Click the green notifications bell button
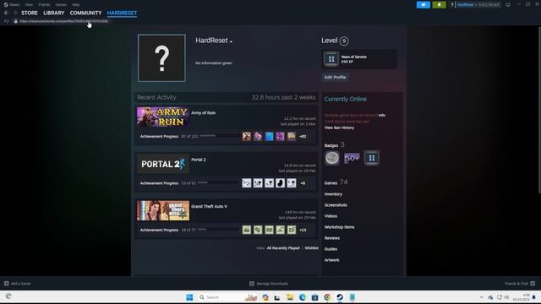The height and width of the screenshot is (304, 541). (439, 4)
